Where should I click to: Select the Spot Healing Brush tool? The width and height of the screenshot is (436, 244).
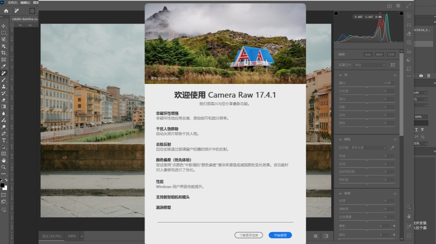tap(4, 73)
